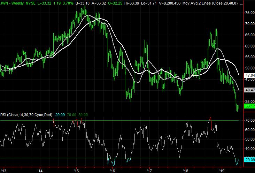Screen dimensions: 255x173
Task: Select the green 33.17 last price marker
Action: point(249,106)
